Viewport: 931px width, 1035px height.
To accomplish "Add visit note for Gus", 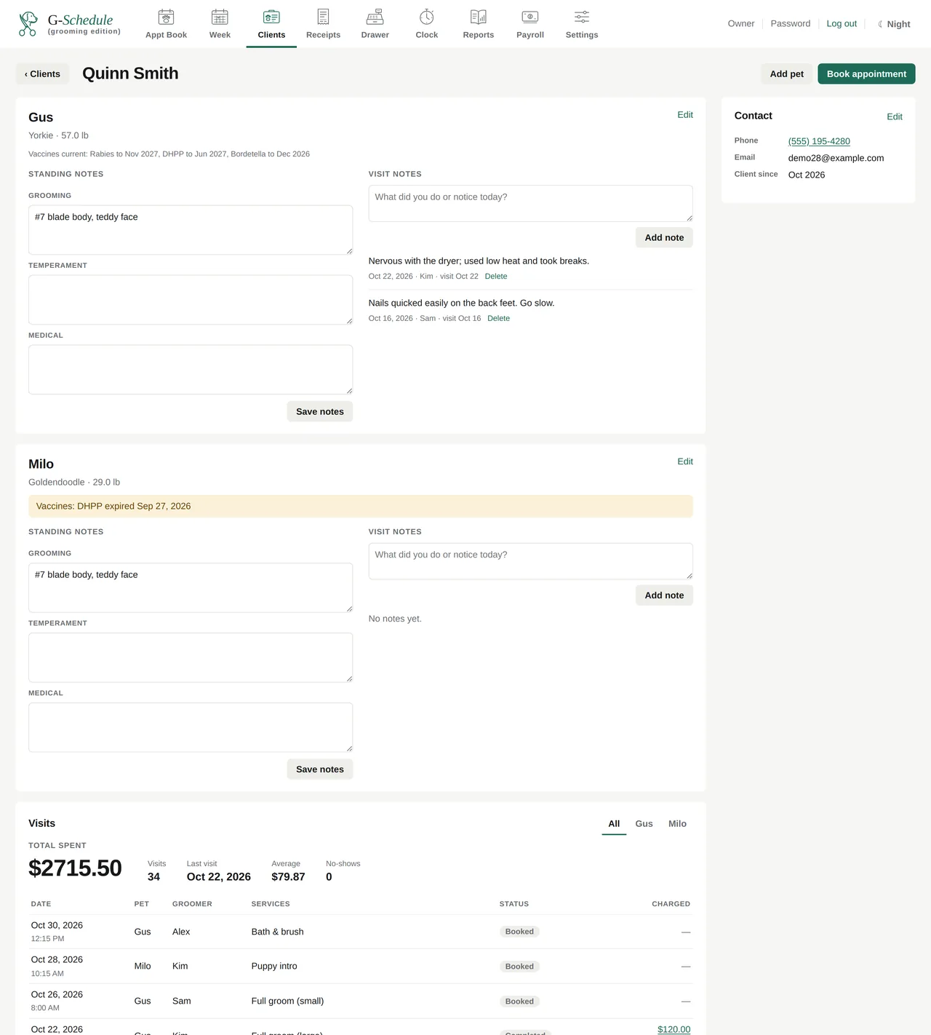I will tap(664, 237).
